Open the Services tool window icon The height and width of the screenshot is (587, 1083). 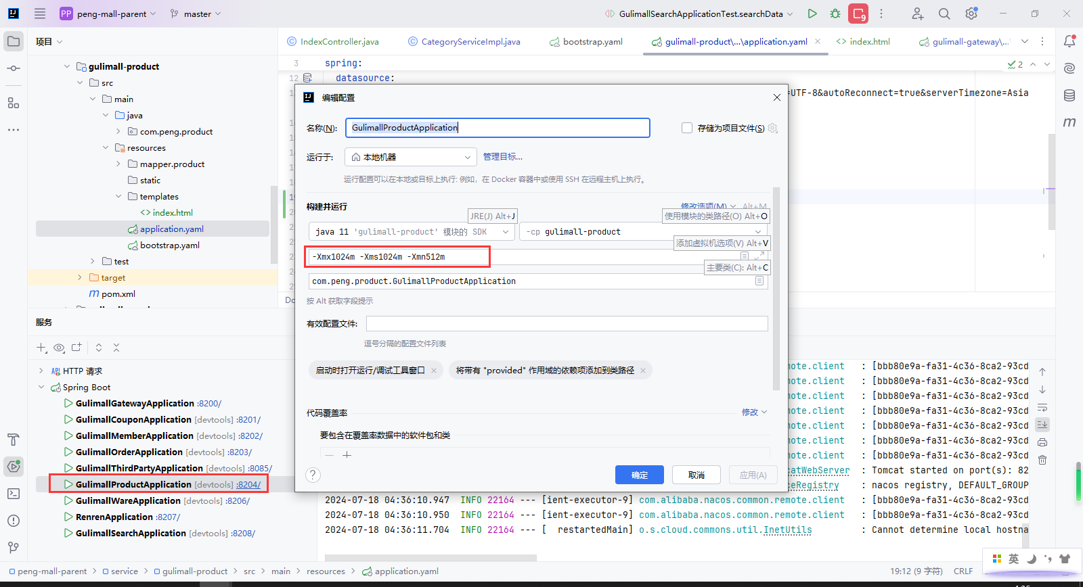[x=14, y=466]
